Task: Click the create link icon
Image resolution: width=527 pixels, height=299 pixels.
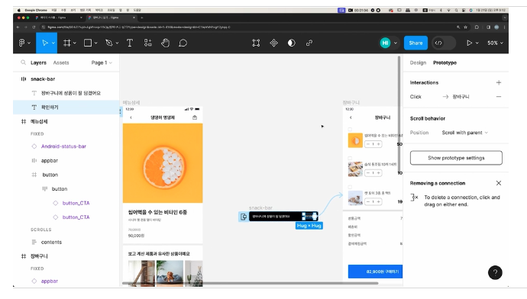Action: 309,43
